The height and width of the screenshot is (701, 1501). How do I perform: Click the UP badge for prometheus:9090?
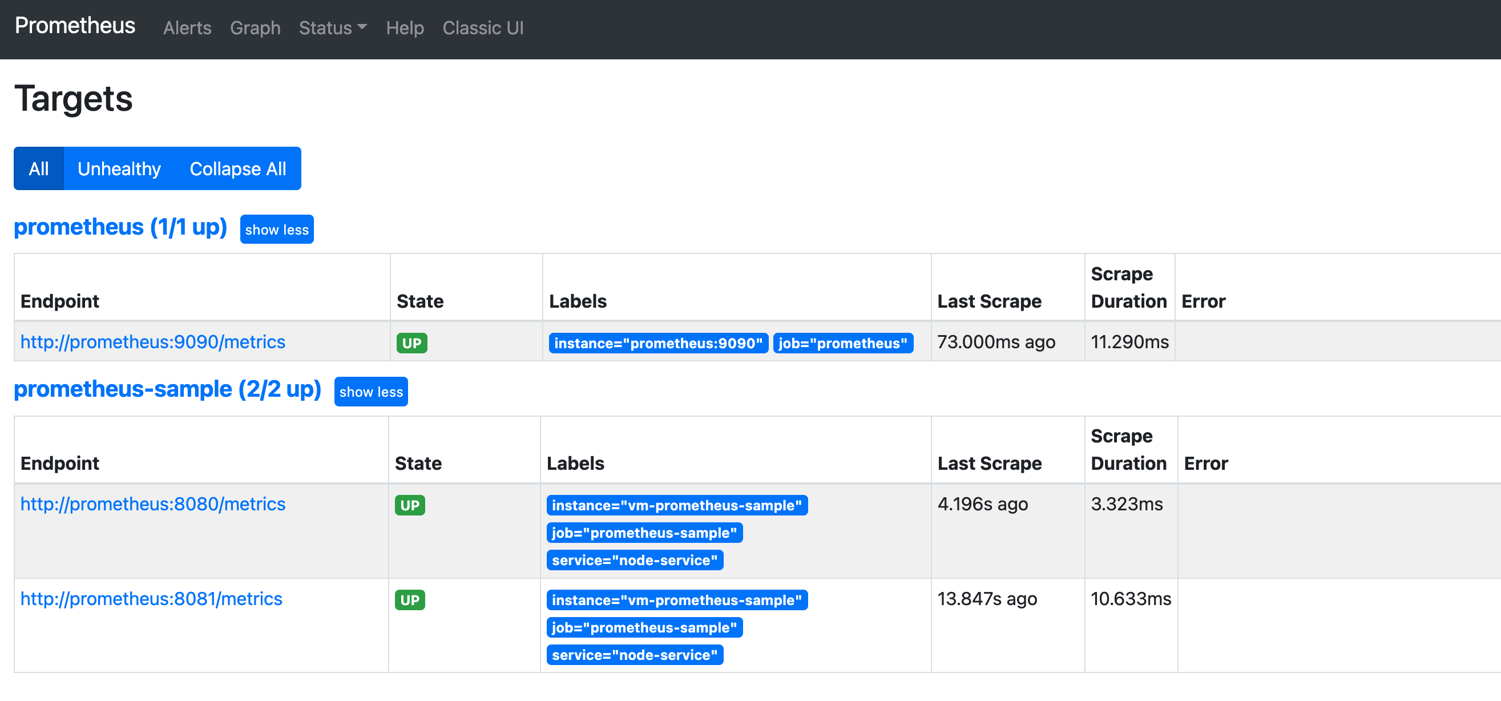click(412, 343)
